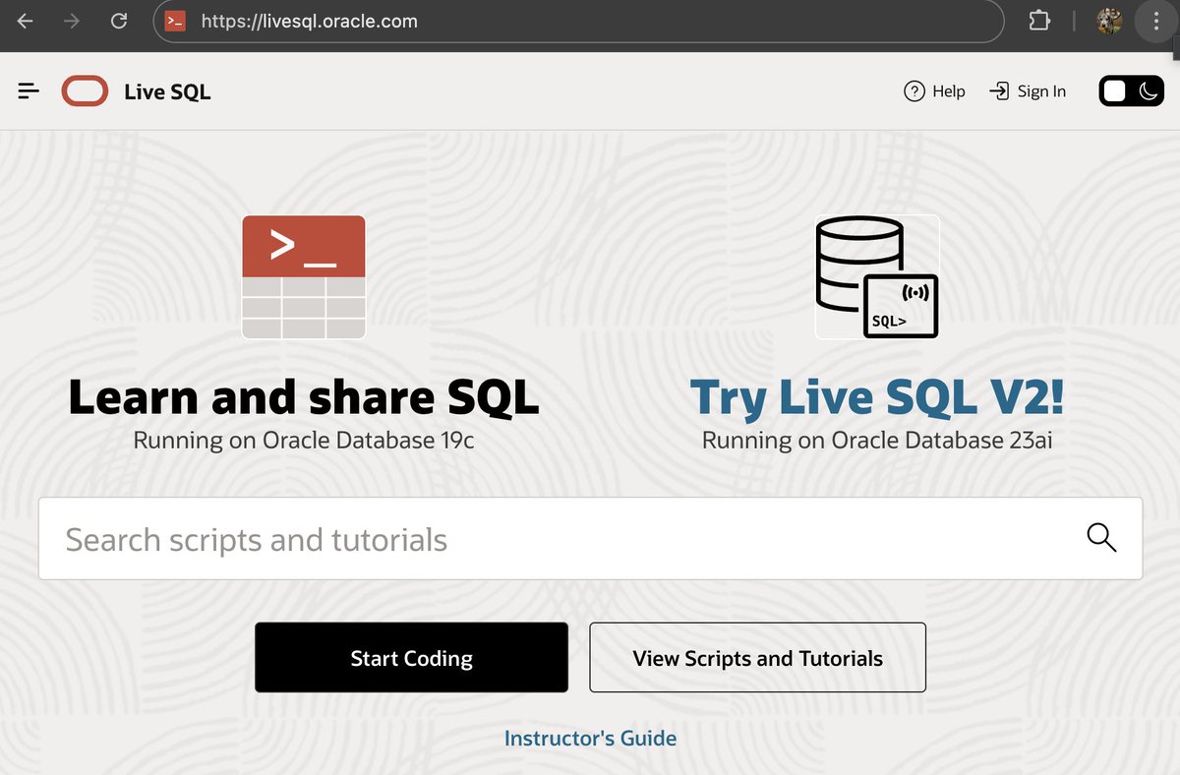Open Try Live SQL V2
Image resolution: width=1180 pixels, height=775 pixels.
876,397
